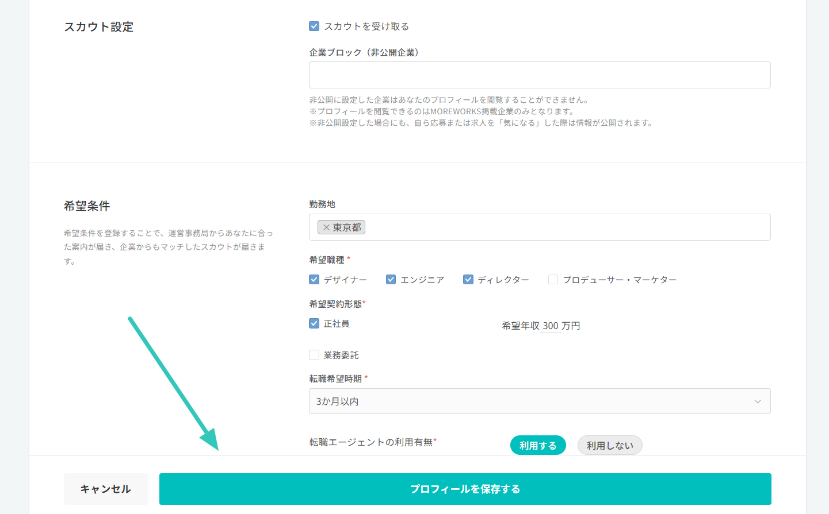Edit the 希望年収 300 value field
Viewport: 829px width, 514px height.
(x=551, y=326)
